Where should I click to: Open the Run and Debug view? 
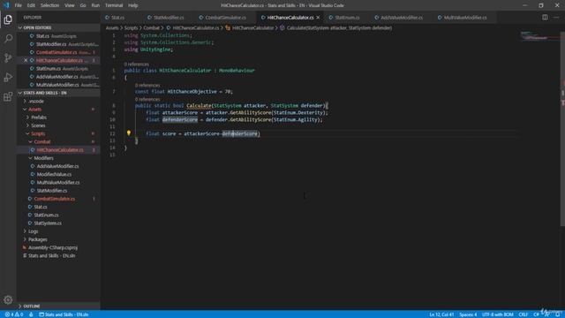tap(8, 77)
